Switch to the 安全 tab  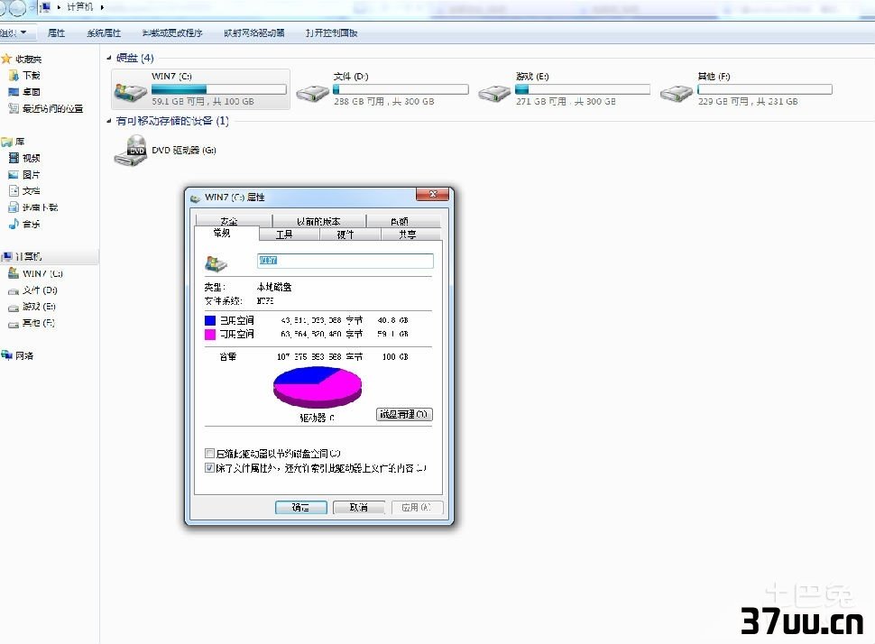click(x=234, y=221)
